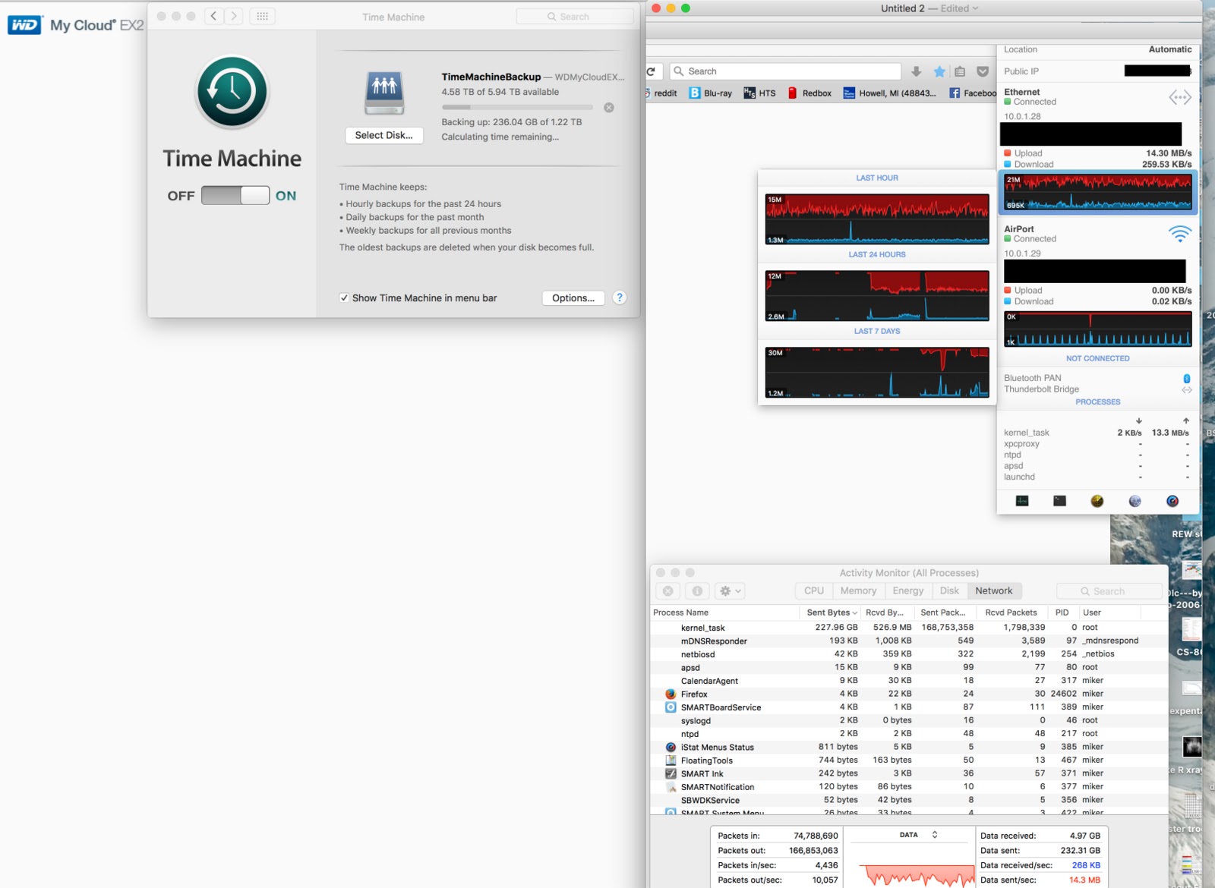
Task: Switch to the Memory tab in Activity Monitor
Action: point(858,590)
